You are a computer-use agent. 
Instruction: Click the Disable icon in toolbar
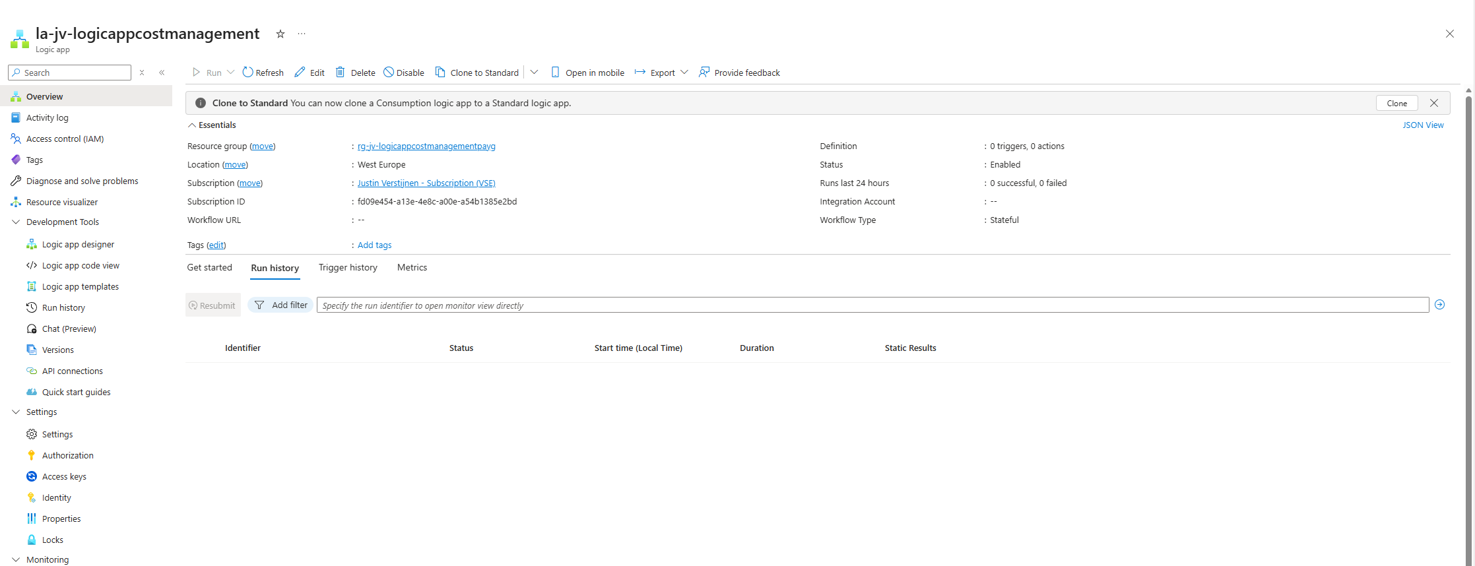click(x=389, y=72)
